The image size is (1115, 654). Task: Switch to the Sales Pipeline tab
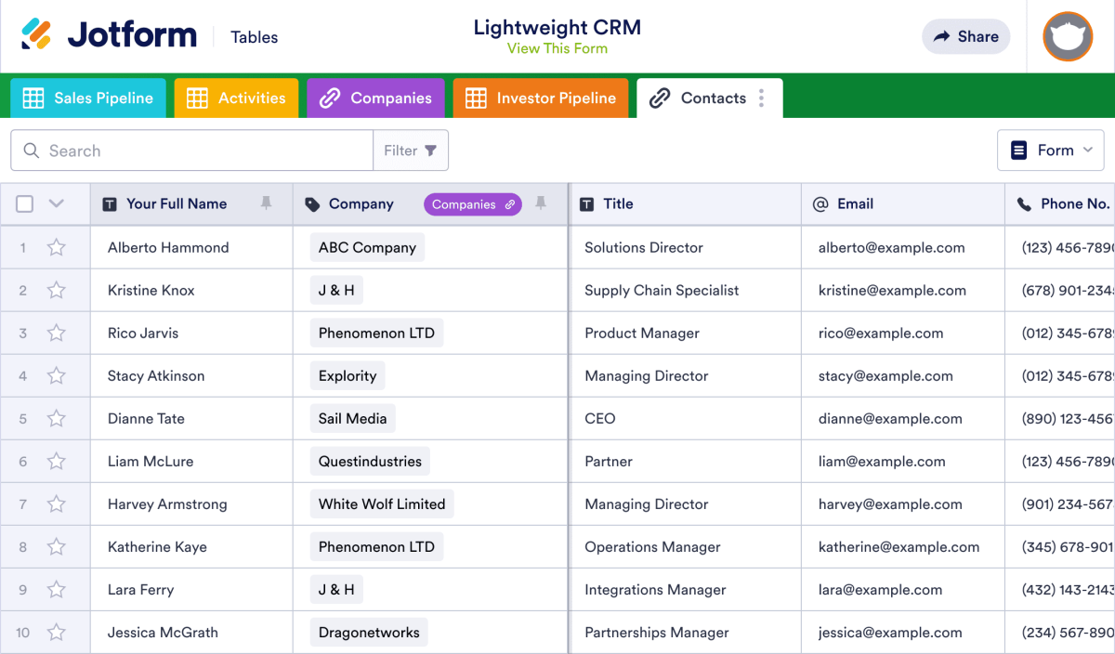point(88,98)
